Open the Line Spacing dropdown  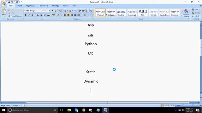(x=80, y=15)
